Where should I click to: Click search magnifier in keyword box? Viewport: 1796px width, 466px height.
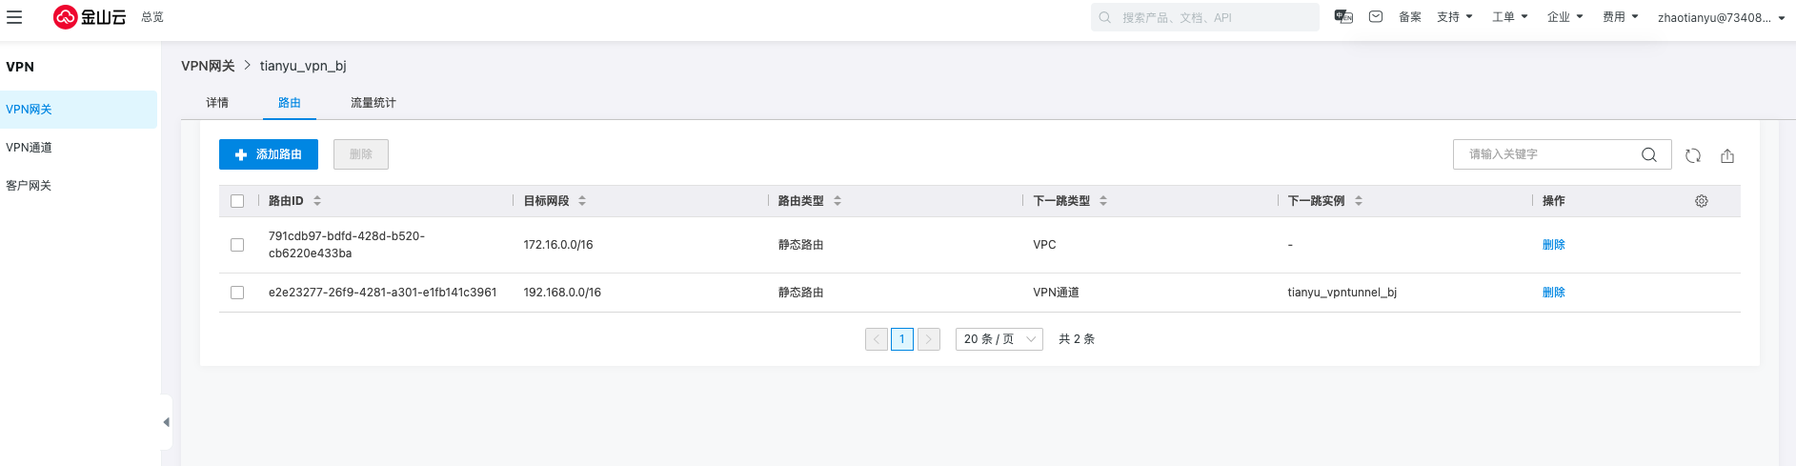coord(1649,154)
